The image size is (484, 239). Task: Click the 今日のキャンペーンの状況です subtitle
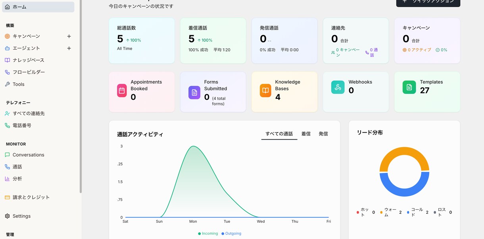coord(141,6)
